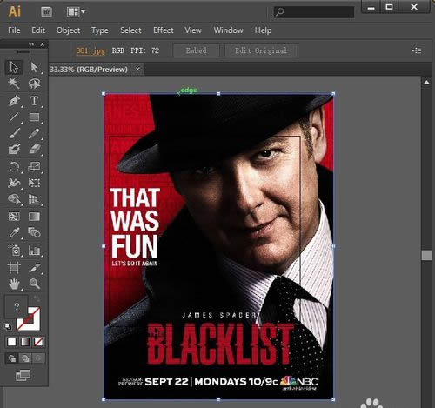Select the Blob Brush tool
Viewport: 435px width, 408px height.
[x=14, y=150]
